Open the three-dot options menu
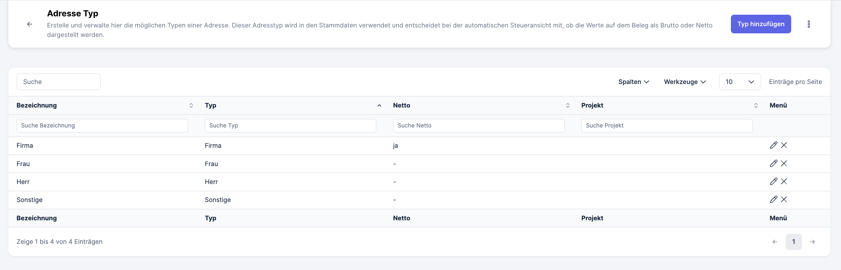The width and height of the screenshot is (841, 270). [809, 24]
